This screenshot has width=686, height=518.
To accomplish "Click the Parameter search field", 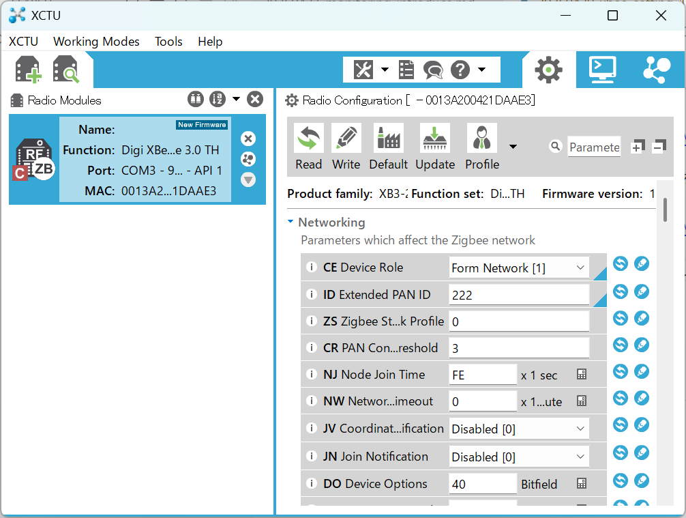I will [x=594, y=147].
